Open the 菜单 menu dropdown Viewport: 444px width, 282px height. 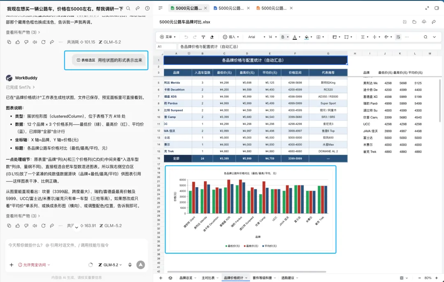coord(168,37)
